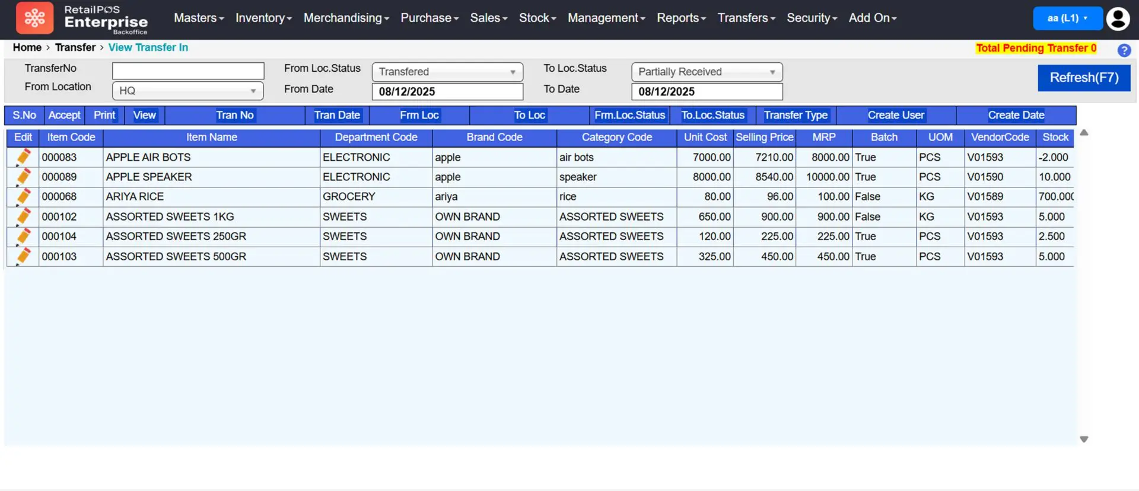Edit ARIYA RICE row pencil icon

(x=23, y=196)
